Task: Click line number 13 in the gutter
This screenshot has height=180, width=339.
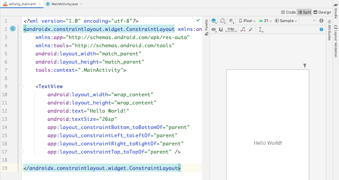Action: coord(5,119)
